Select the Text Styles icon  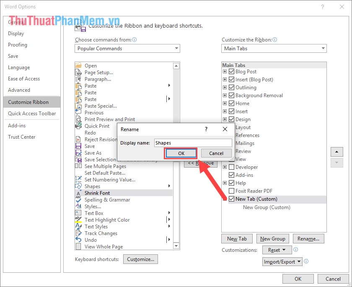coord(78,226)
